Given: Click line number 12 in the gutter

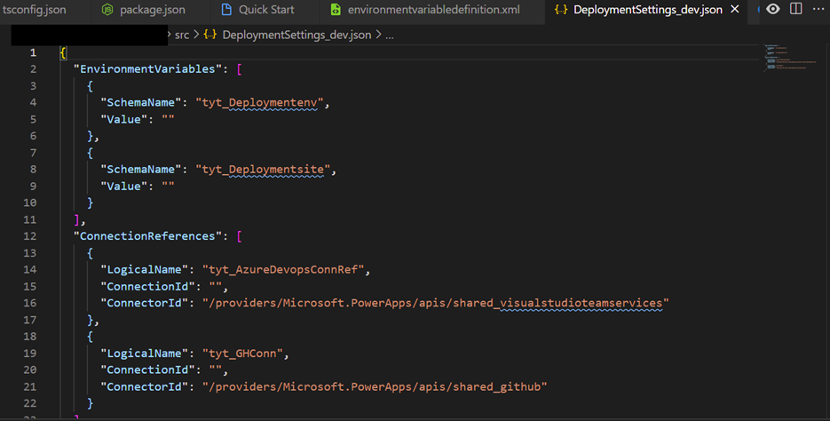Looking at the screenshot, I should pyautogui.click(x=33, y=236).
